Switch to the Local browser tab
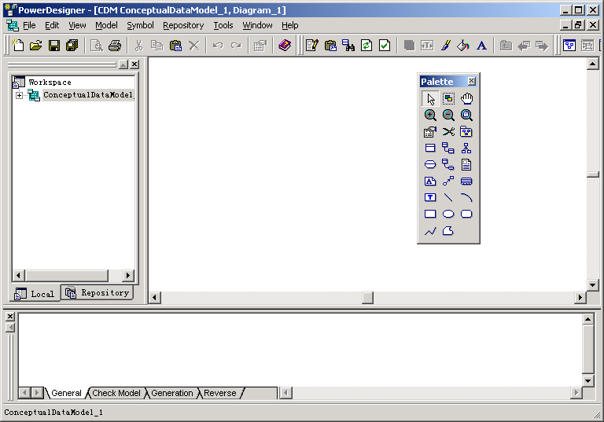The image size is (604, 422). [35, 294]
